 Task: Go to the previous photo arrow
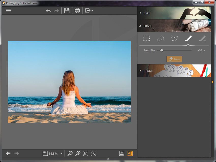(x=9, y=153)
